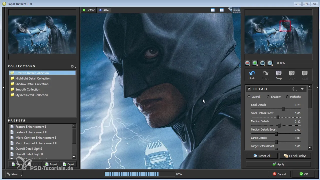The image size is (320, 180).
Task: Click Topaz Labs logo
Action: coord(234,10)
